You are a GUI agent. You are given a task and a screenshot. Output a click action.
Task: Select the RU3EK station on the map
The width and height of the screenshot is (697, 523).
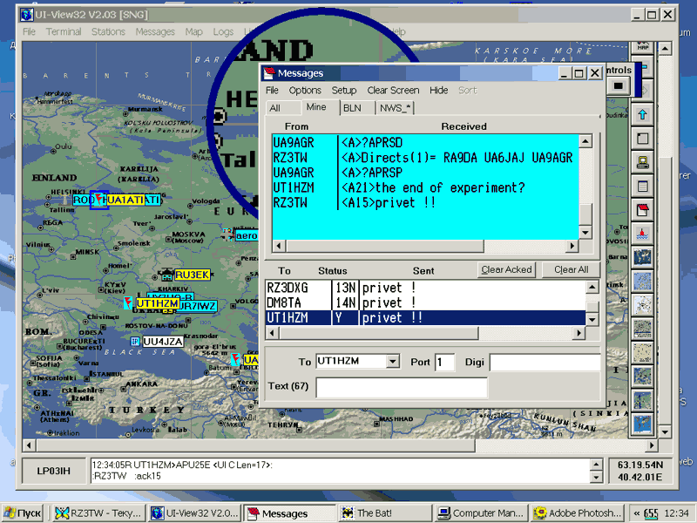192,275
